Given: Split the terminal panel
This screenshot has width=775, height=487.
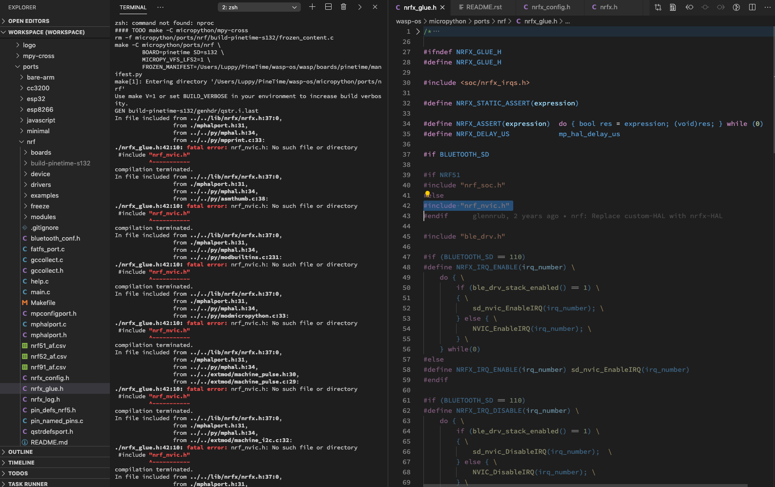Looking at the screenshot, I should pos(328,7).
